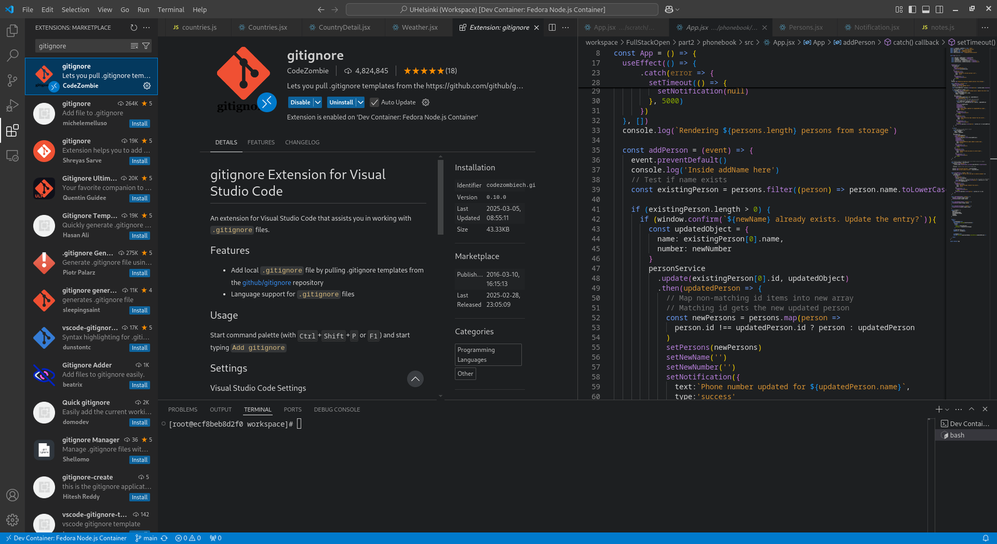The height and width of the screenshot is (544, 997).
Task: Create a new terminal with the plus icon
Action: [938, 409]
